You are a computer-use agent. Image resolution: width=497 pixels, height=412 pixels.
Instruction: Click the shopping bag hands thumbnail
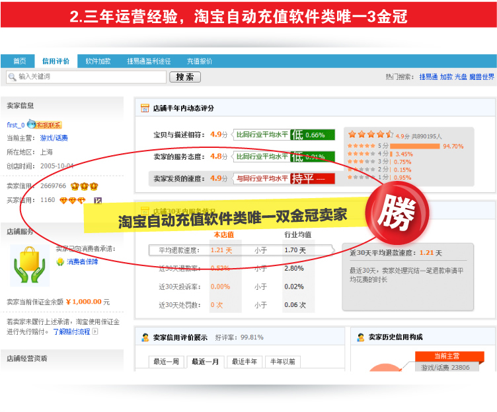tap(30, 265)
